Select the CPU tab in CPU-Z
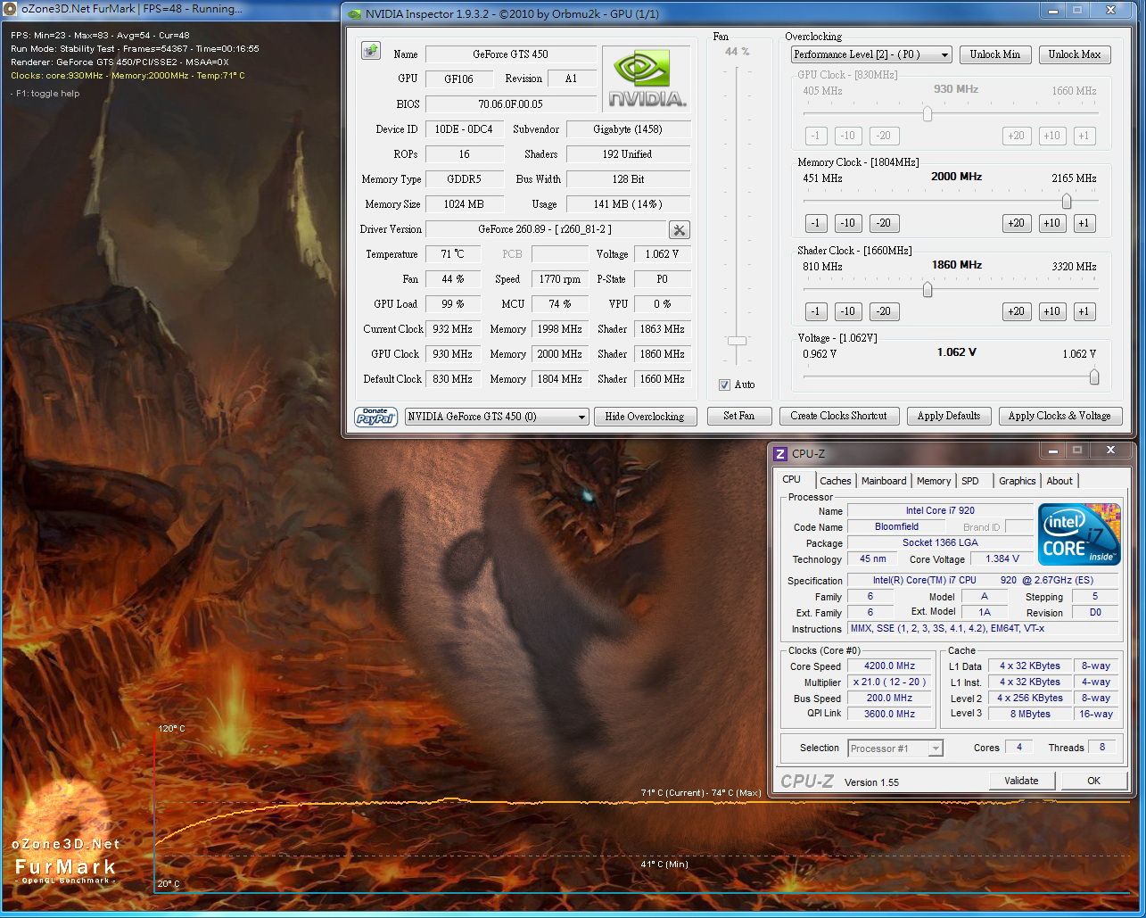The image size is (1146, 918). pyautogui.click(x=792, y=480)
